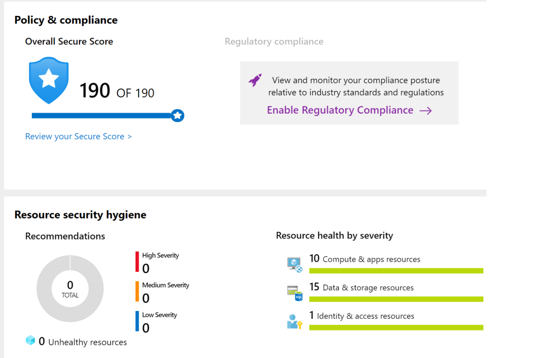
Task: Click the Data & storage SQL icon
Action: point(294,292)
